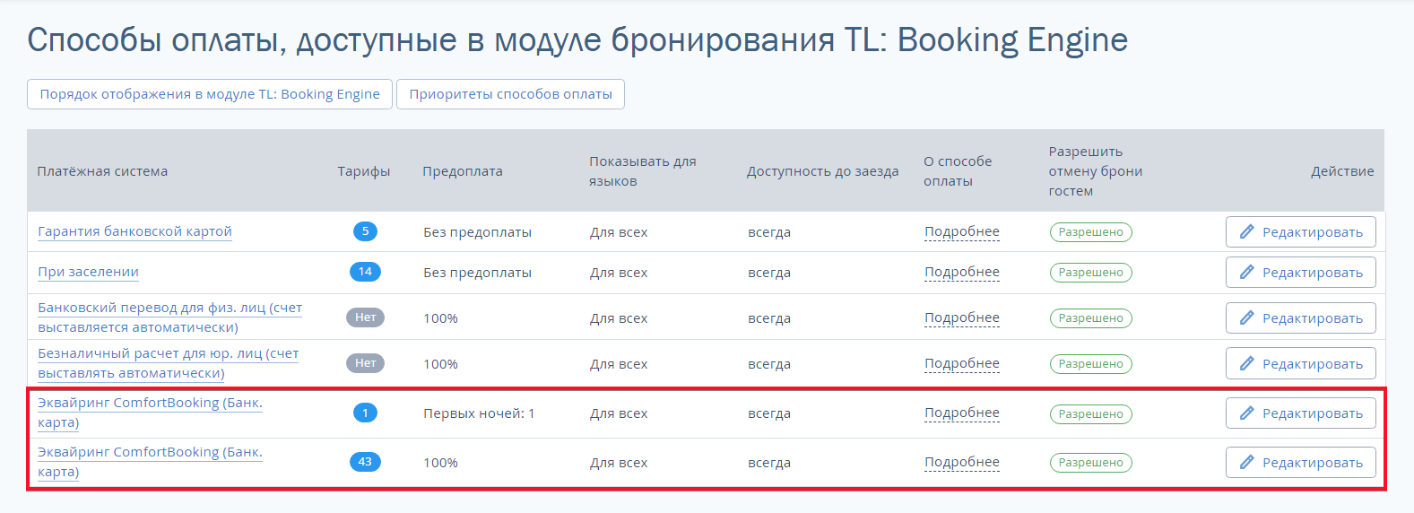This screenshot has height=513, width=1414.
Task: Click 'Разрешено' badge in Банковский перевод row
Action: click(x=1091, y=318)
